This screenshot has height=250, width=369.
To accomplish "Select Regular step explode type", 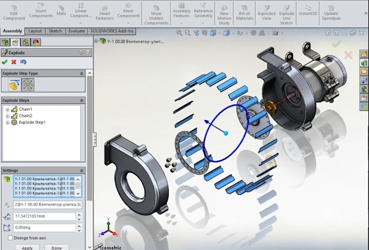I will pyautogui.click(x=14, y=84).
